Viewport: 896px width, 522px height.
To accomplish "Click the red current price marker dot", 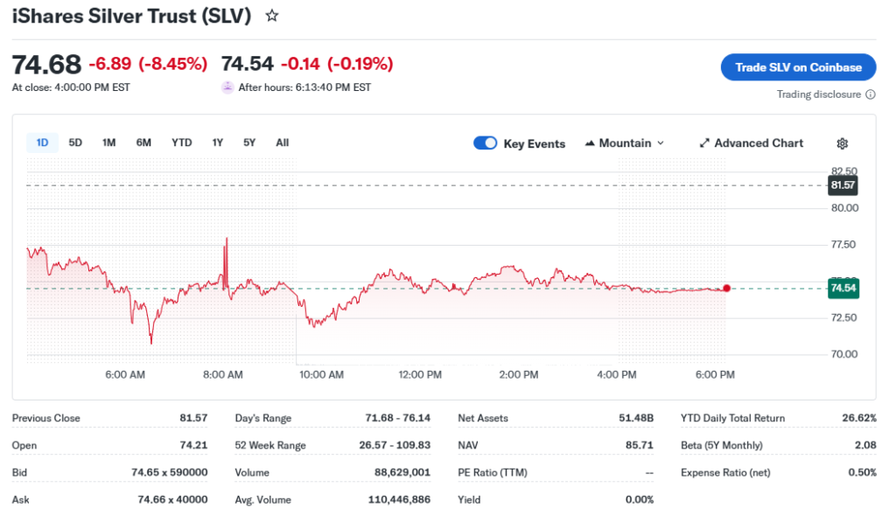I will [726, 288].
